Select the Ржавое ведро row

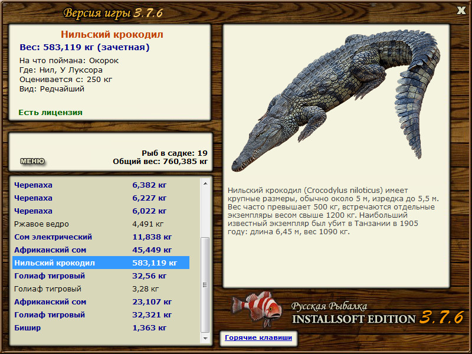[101, 224]
